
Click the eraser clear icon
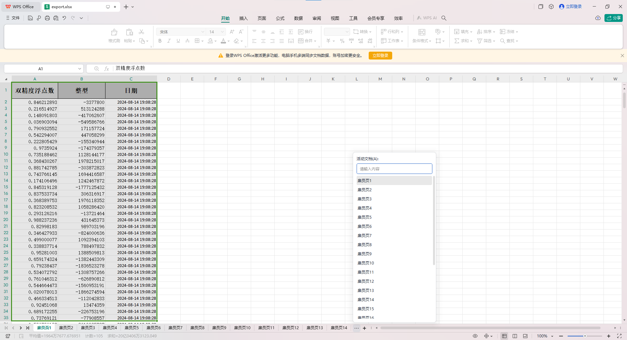[x=236, y=41]
